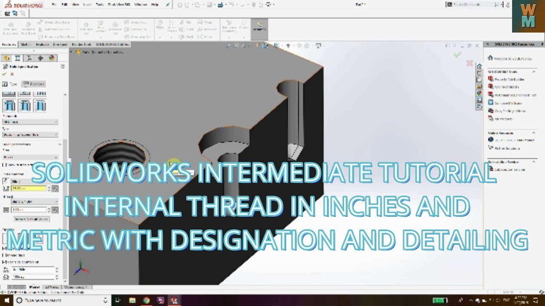Click the thread depth field
Screen dimensions: 545x306
point(28,210)
